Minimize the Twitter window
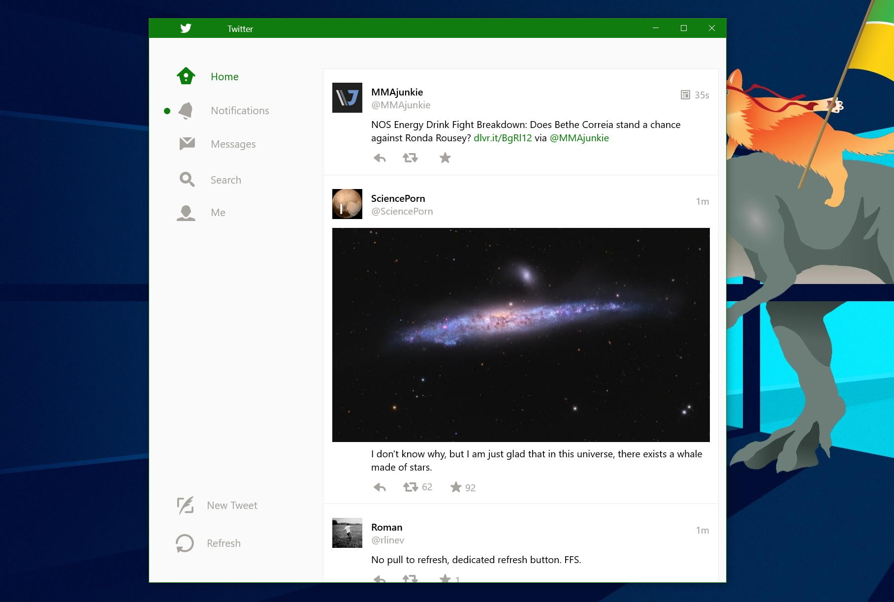 point(656,28)
